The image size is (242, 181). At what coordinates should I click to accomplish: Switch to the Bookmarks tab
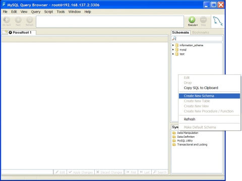coord(201,33)
